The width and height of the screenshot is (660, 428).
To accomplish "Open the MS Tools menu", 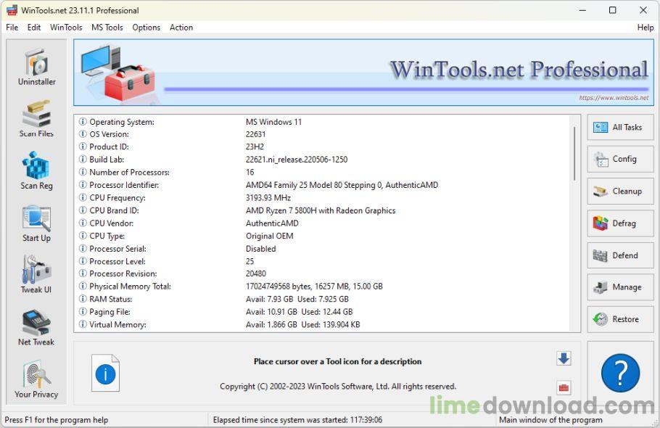I will click(107, 27).
